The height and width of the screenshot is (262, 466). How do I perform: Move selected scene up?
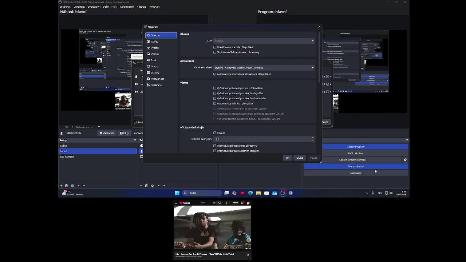point(79,186)
